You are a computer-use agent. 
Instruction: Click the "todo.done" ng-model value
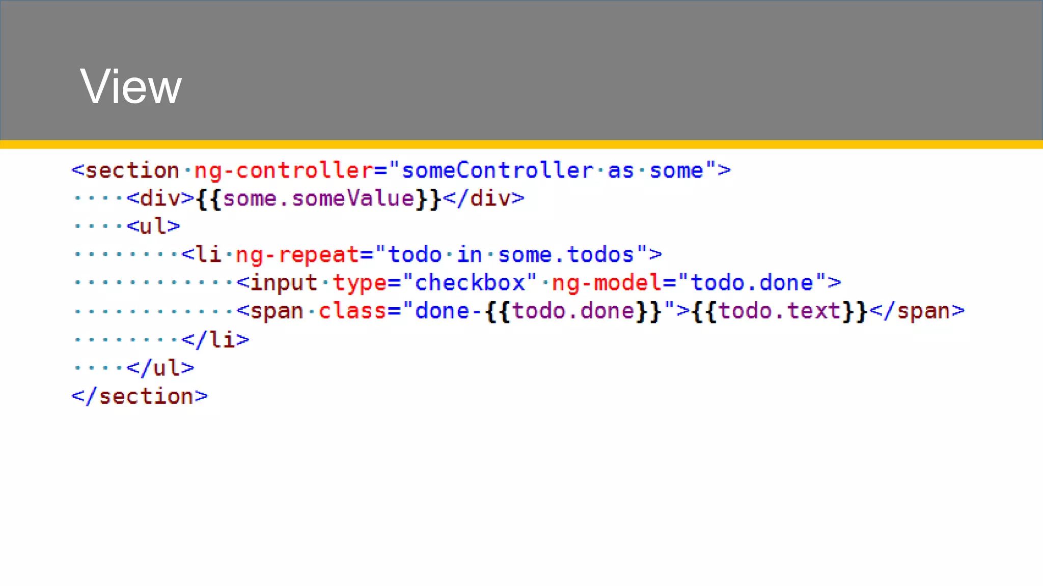(x=752, y=283)
